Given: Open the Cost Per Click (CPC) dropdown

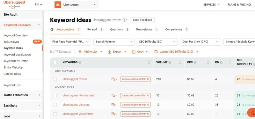Looking at the screenshot, I should pyautogui.click(x=200, y=42).
